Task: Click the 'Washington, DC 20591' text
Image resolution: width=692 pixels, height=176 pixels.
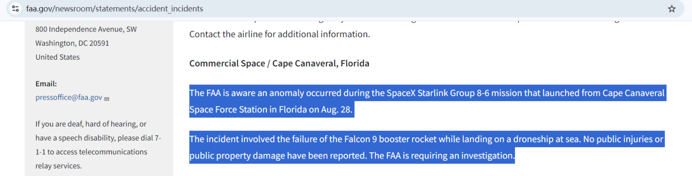Action: (72, 43)
